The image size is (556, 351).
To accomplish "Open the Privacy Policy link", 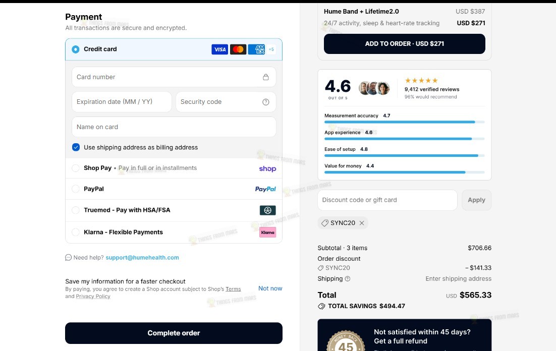I will pyautogui.click(x=93, y=297).
